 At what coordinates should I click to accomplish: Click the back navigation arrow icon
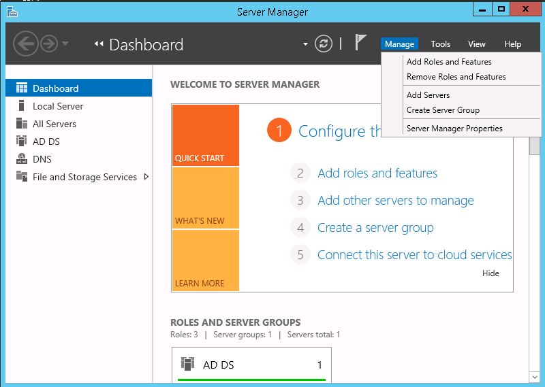click(25, 44)
